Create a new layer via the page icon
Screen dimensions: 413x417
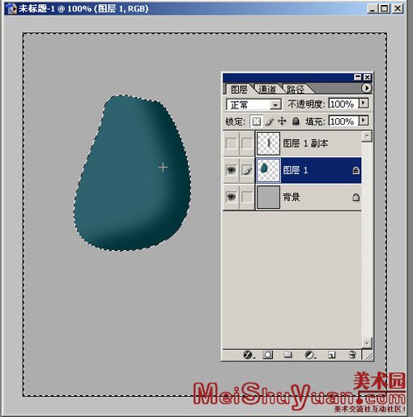tap(332, 355)
